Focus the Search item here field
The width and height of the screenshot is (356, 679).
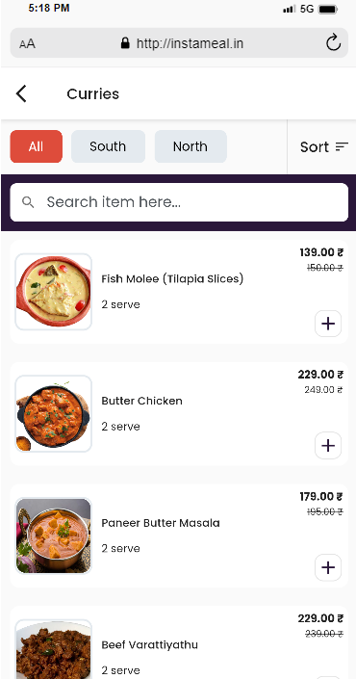[179, 202]
